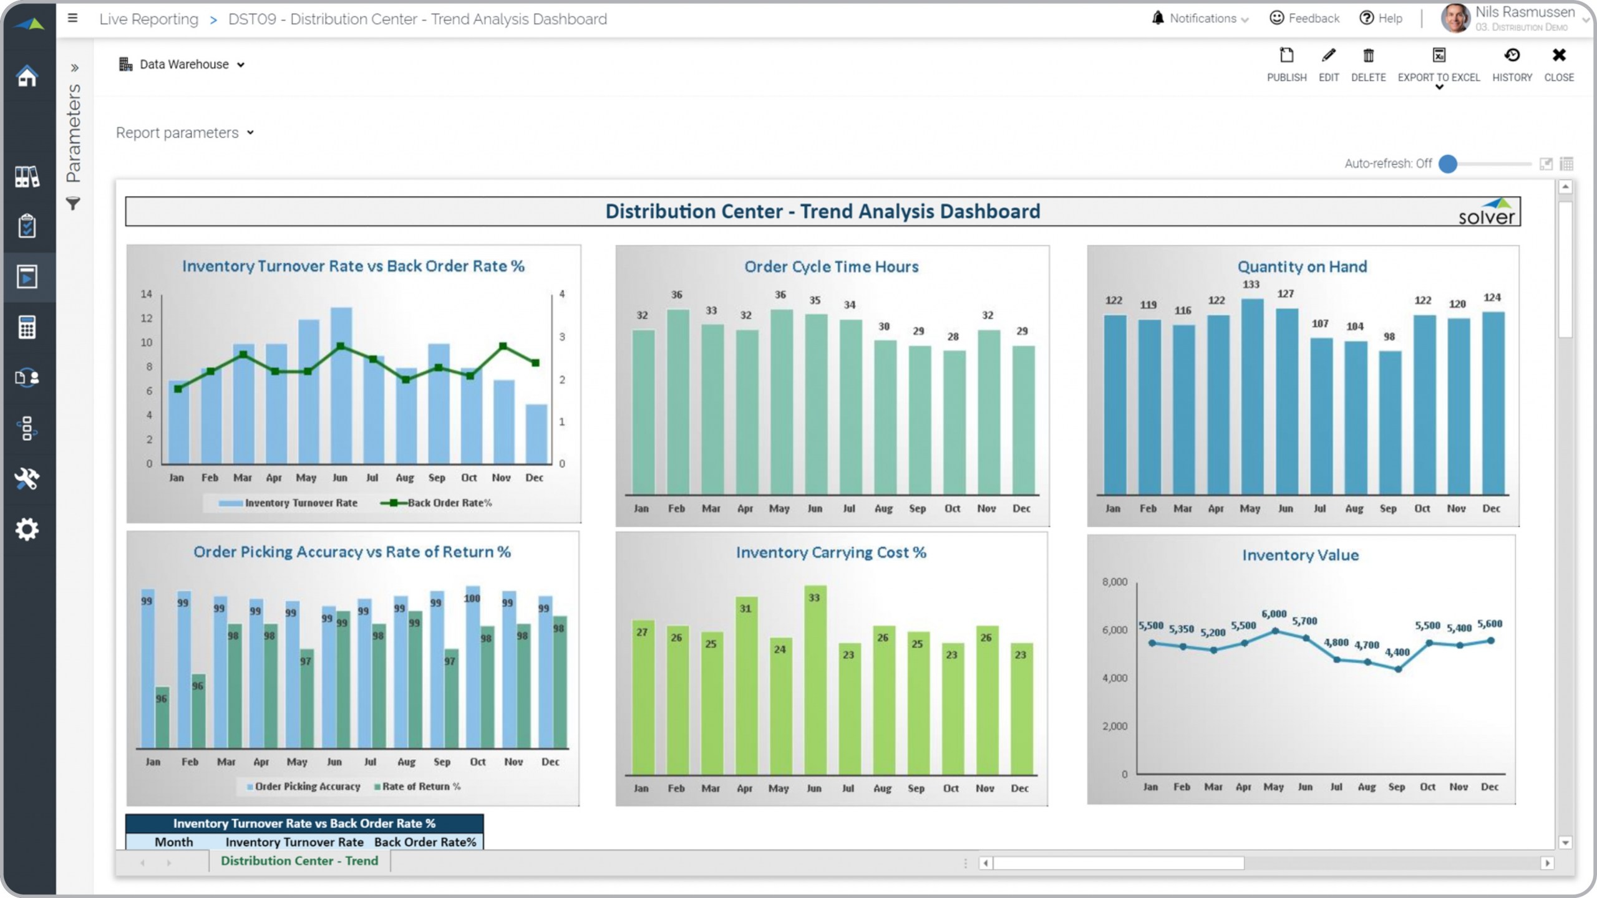Click the Live Reporting breadcrumb link
1597x898 pixels.
(148, 19)
